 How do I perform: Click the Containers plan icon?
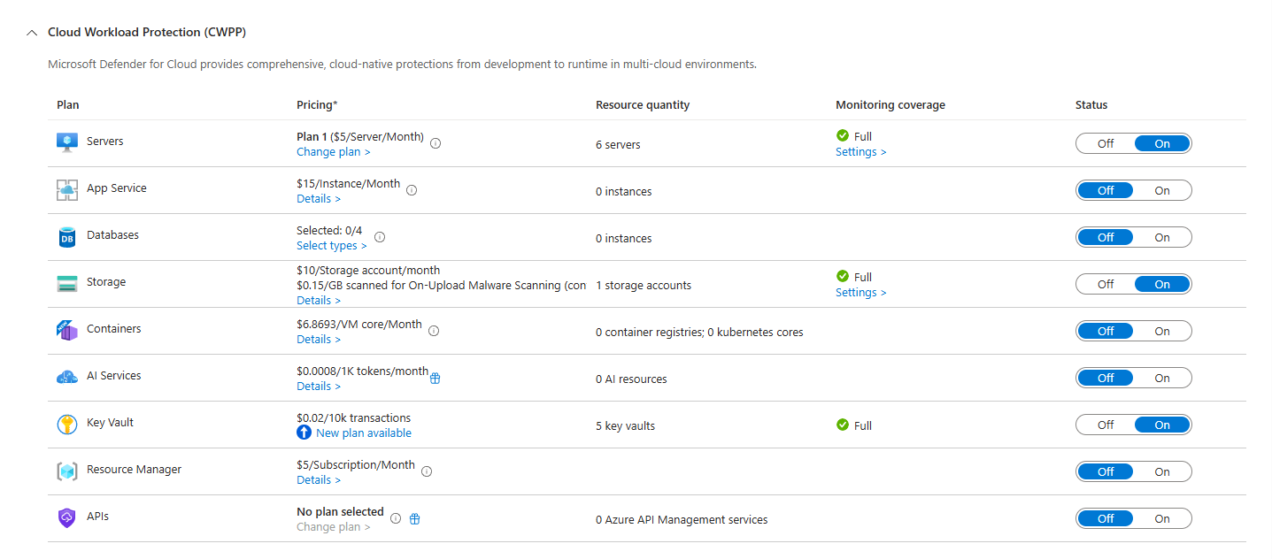click(x=67, y=331)
